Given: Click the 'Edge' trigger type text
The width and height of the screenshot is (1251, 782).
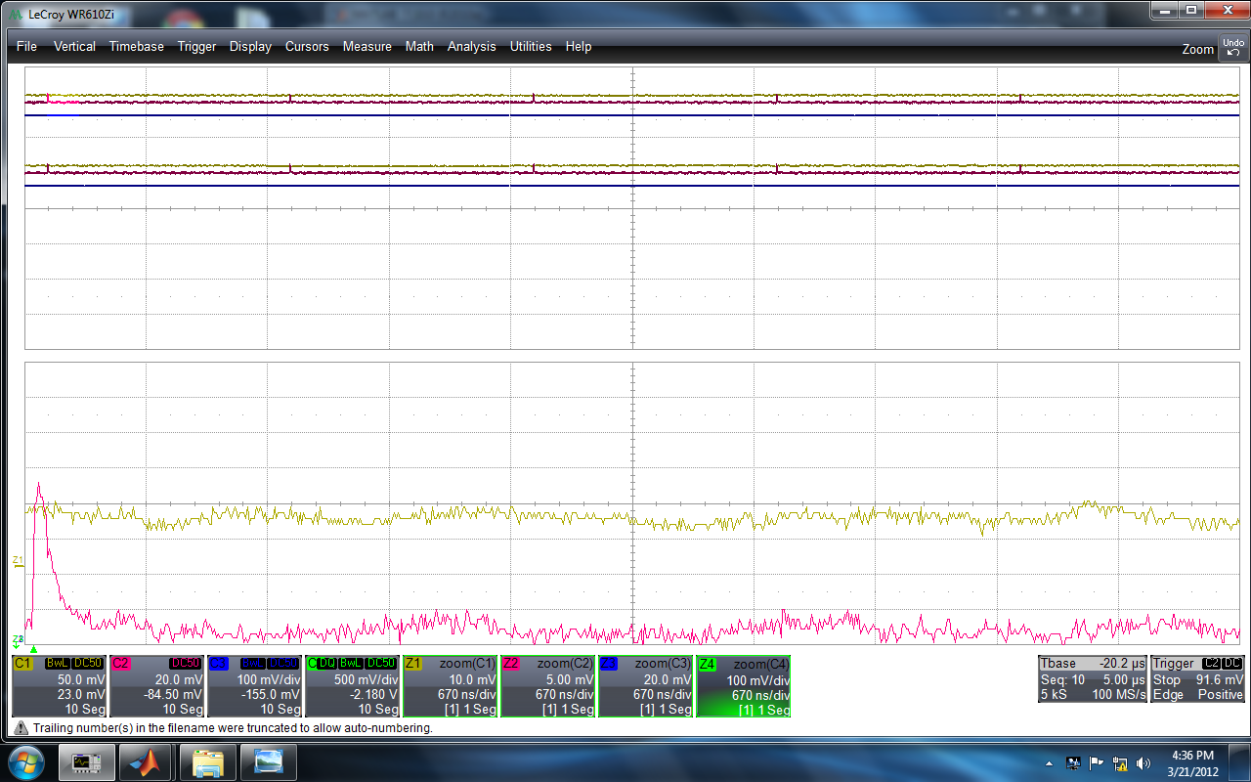Looking at the screenshot, I should 1168,695.
